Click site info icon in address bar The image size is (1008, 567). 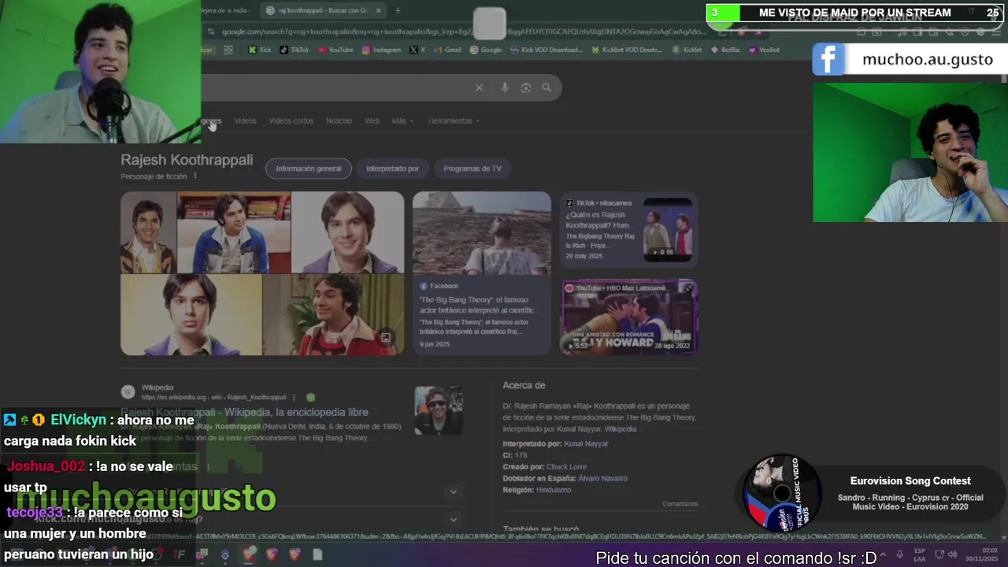[x=211, y=31]
